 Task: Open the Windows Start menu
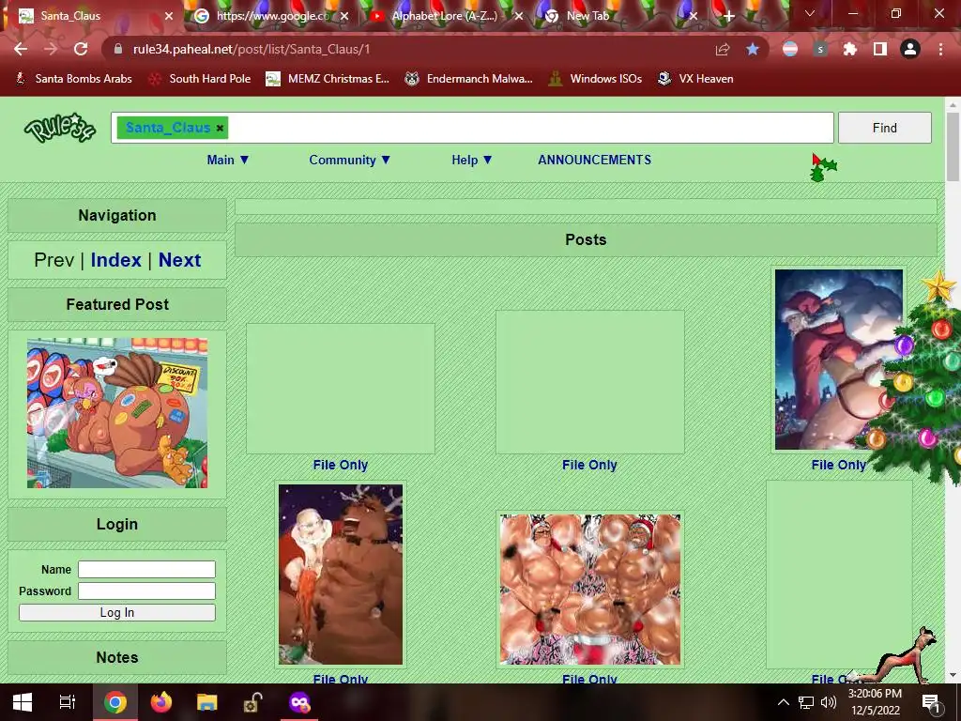coord(23,702)
